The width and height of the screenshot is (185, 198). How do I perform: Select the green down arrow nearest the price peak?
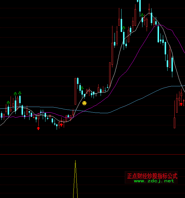tap(142, 15)
